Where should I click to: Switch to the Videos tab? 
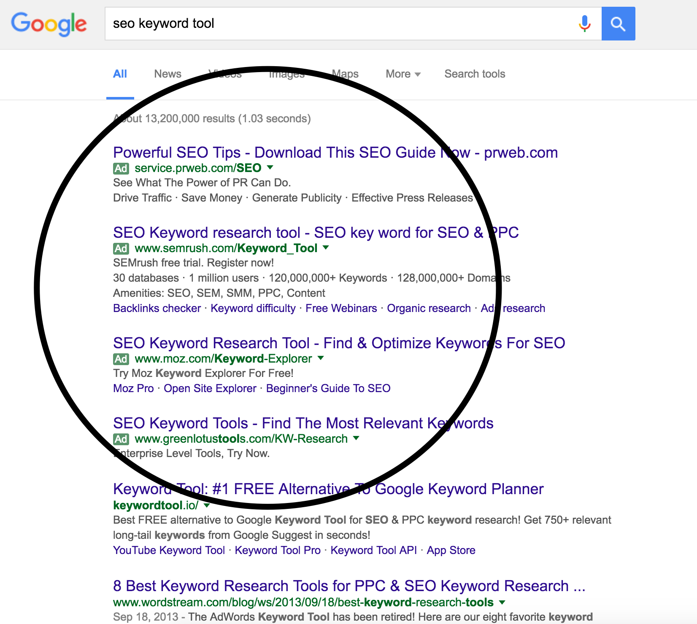225,74
